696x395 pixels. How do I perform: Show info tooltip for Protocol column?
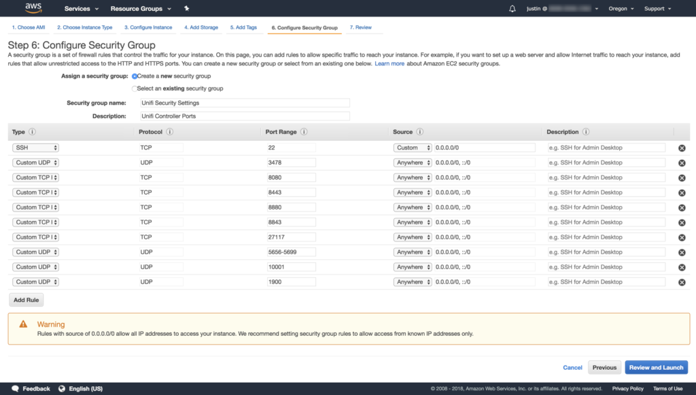point(169,132)
